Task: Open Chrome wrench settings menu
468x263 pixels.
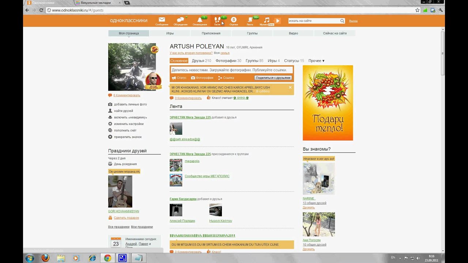Action: (x=441, y=10)
